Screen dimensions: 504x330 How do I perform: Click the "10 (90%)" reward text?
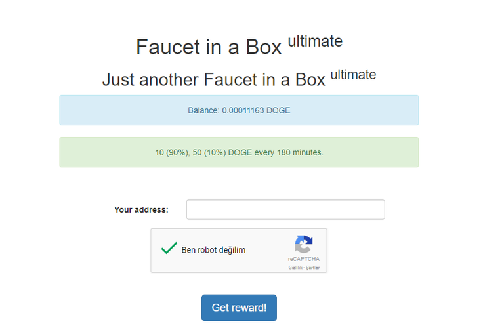coord(172,153)
